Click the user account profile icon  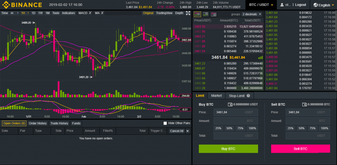pyautogui.click(x=282, y=5)
